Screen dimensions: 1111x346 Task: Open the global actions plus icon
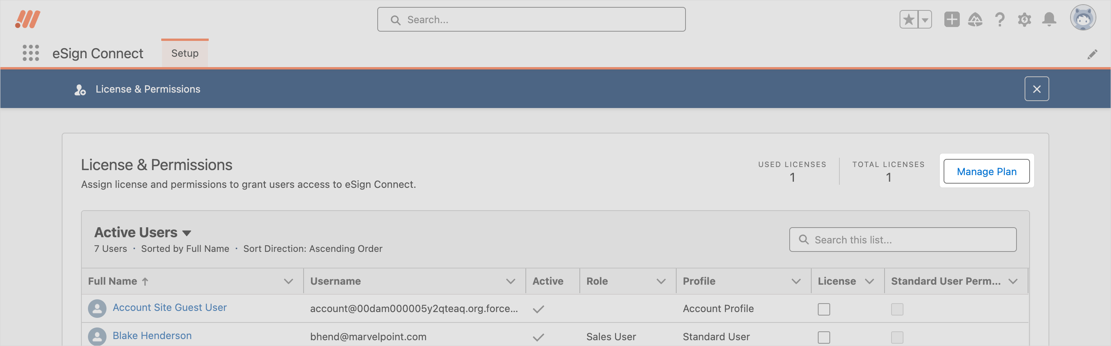[x=951, y=19]
